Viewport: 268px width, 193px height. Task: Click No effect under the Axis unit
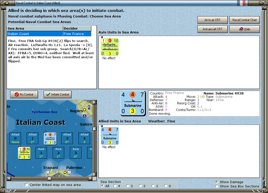(x=109, y=58)
